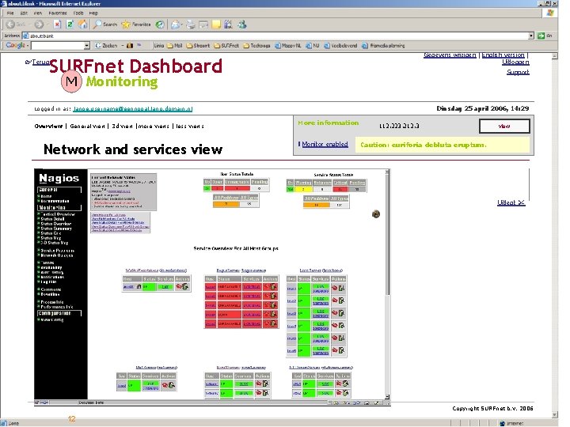The image size is (570, 427).
Task: Open the View menu
Action: point(37,13)
